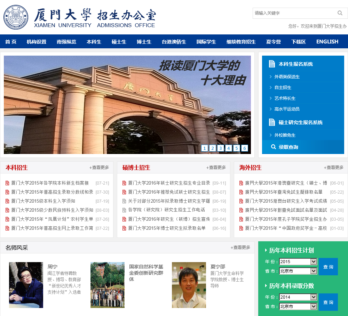Image resolution: width=348 pixels, height=316 pixels.
Task: Open 自主招生 registration link
Action: pos(283,87)
